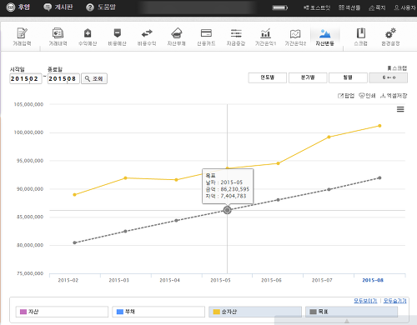Switch to 분기별 quarterly view

(308, 77)
